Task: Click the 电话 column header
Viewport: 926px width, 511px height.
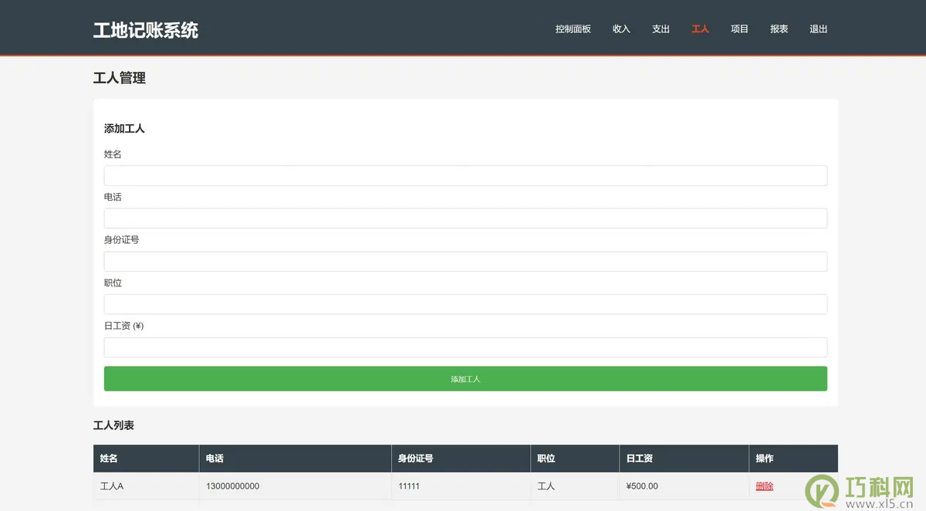Action: point(295,459)
